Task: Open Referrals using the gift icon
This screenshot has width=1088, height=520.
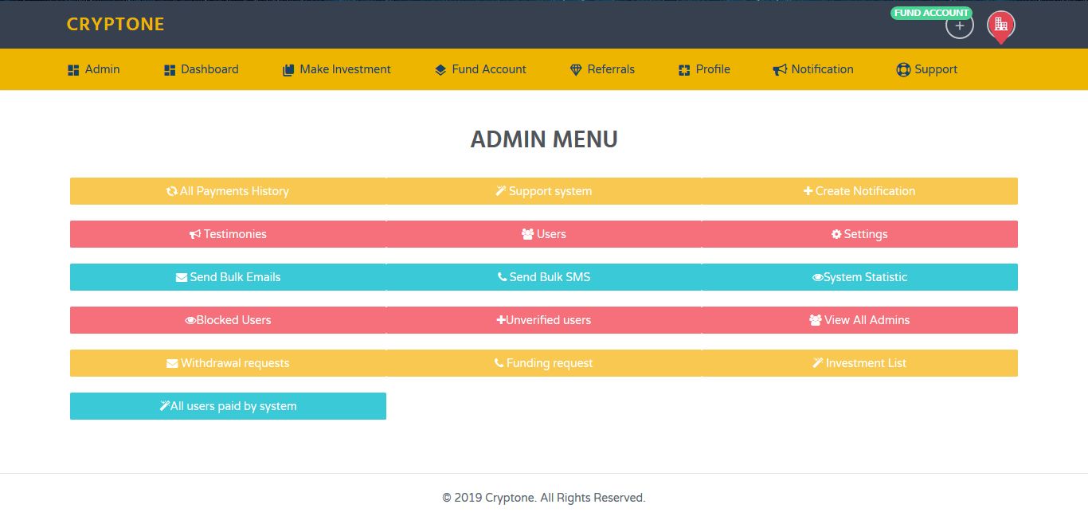Action: [x=575, y=69]
